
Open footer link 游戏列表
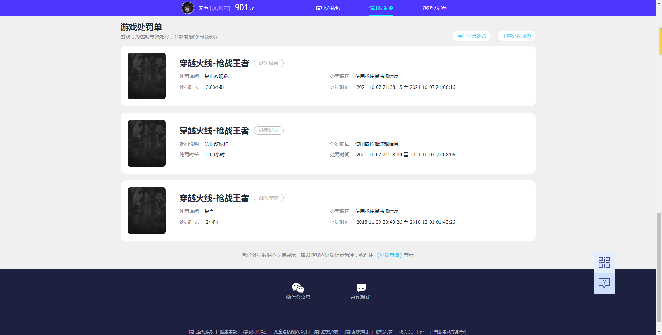click(x=384, y=332)
